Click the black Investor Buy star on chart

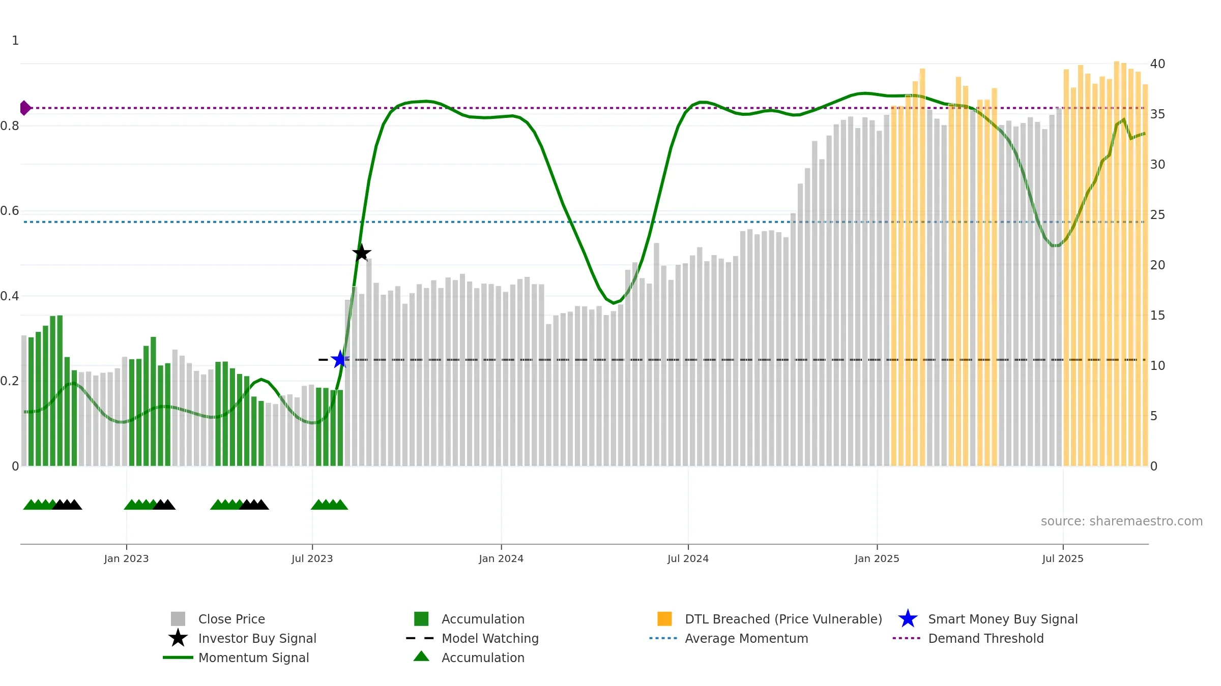click(x=362, y=253)
